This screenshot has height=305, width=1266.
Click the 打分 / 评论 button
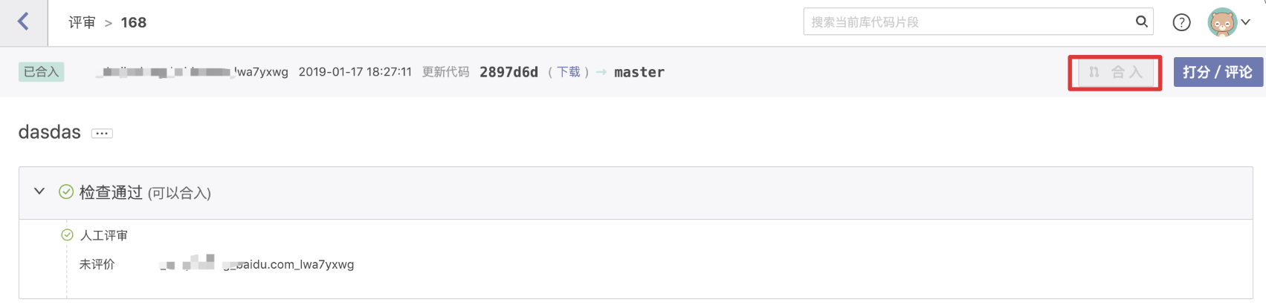[x=1217, y=72]
